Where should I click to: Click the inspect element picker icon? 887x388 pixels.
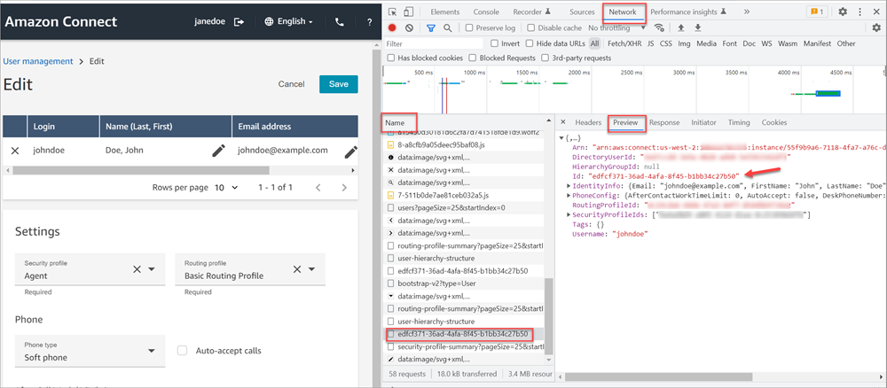[391, 12]
